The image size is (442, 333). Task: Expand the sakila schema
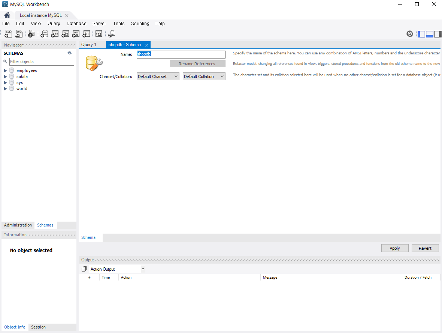(5, 76)
